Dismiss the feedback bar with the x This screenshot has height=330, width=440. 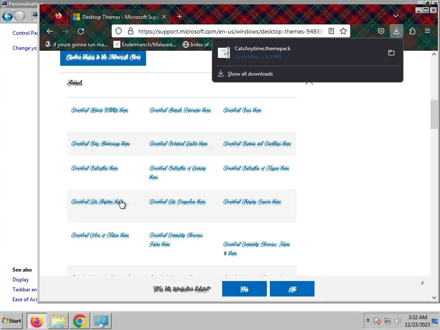[422, 283]
